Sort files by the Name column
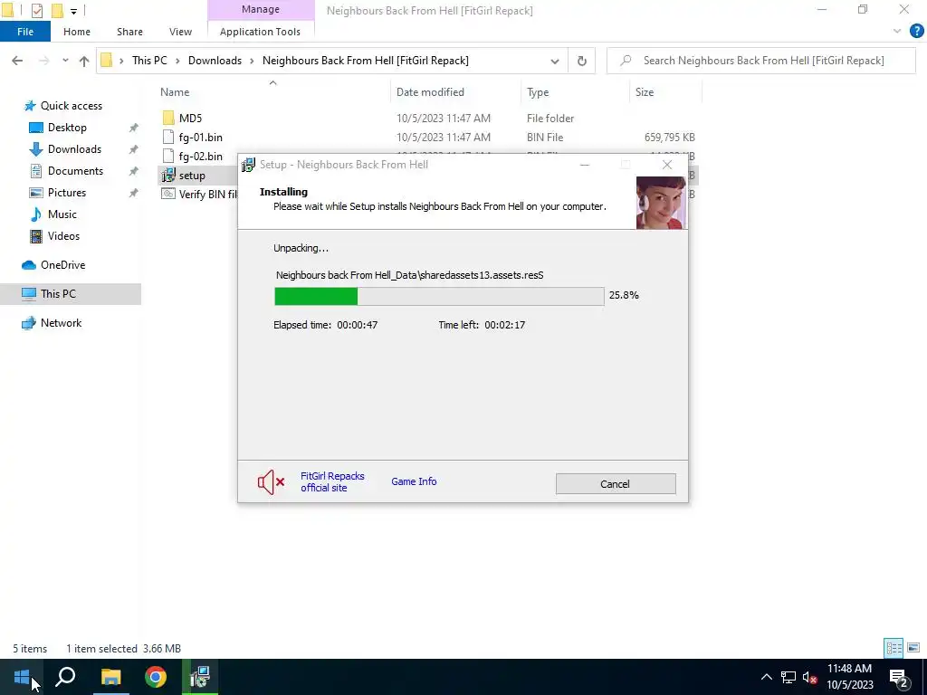 click(x=175, y=92)
